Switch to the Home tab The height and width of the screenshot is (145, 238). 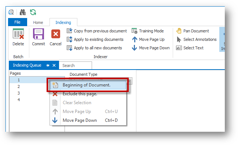[x=38, y=22]
